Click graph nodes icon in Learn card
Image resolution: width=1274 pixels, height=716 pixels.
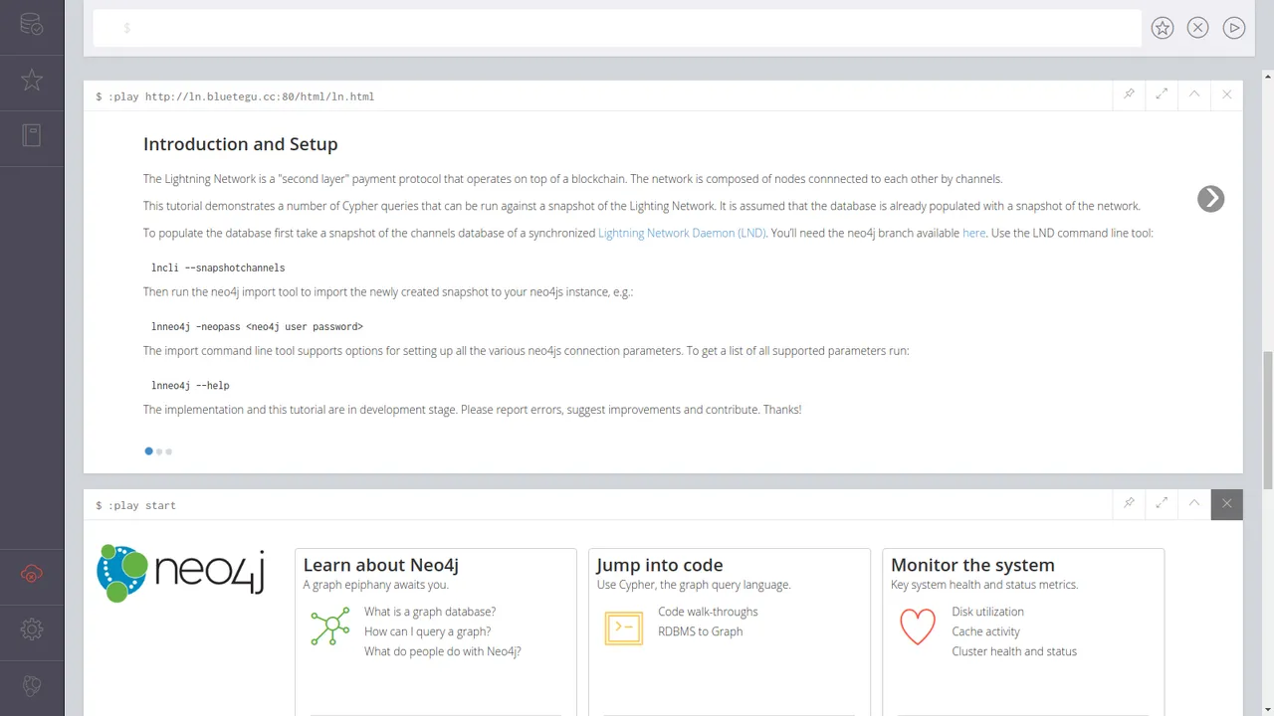coord(330,627)
